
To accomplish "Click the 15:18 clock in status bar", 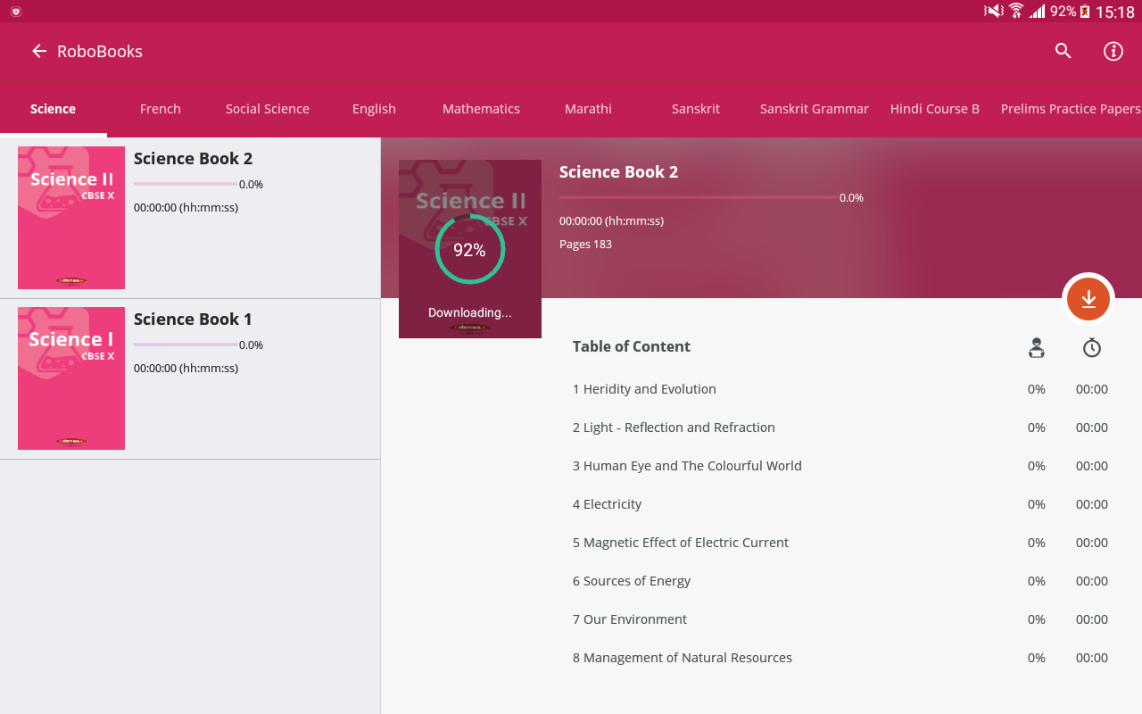I will (x=1115, y=12).
